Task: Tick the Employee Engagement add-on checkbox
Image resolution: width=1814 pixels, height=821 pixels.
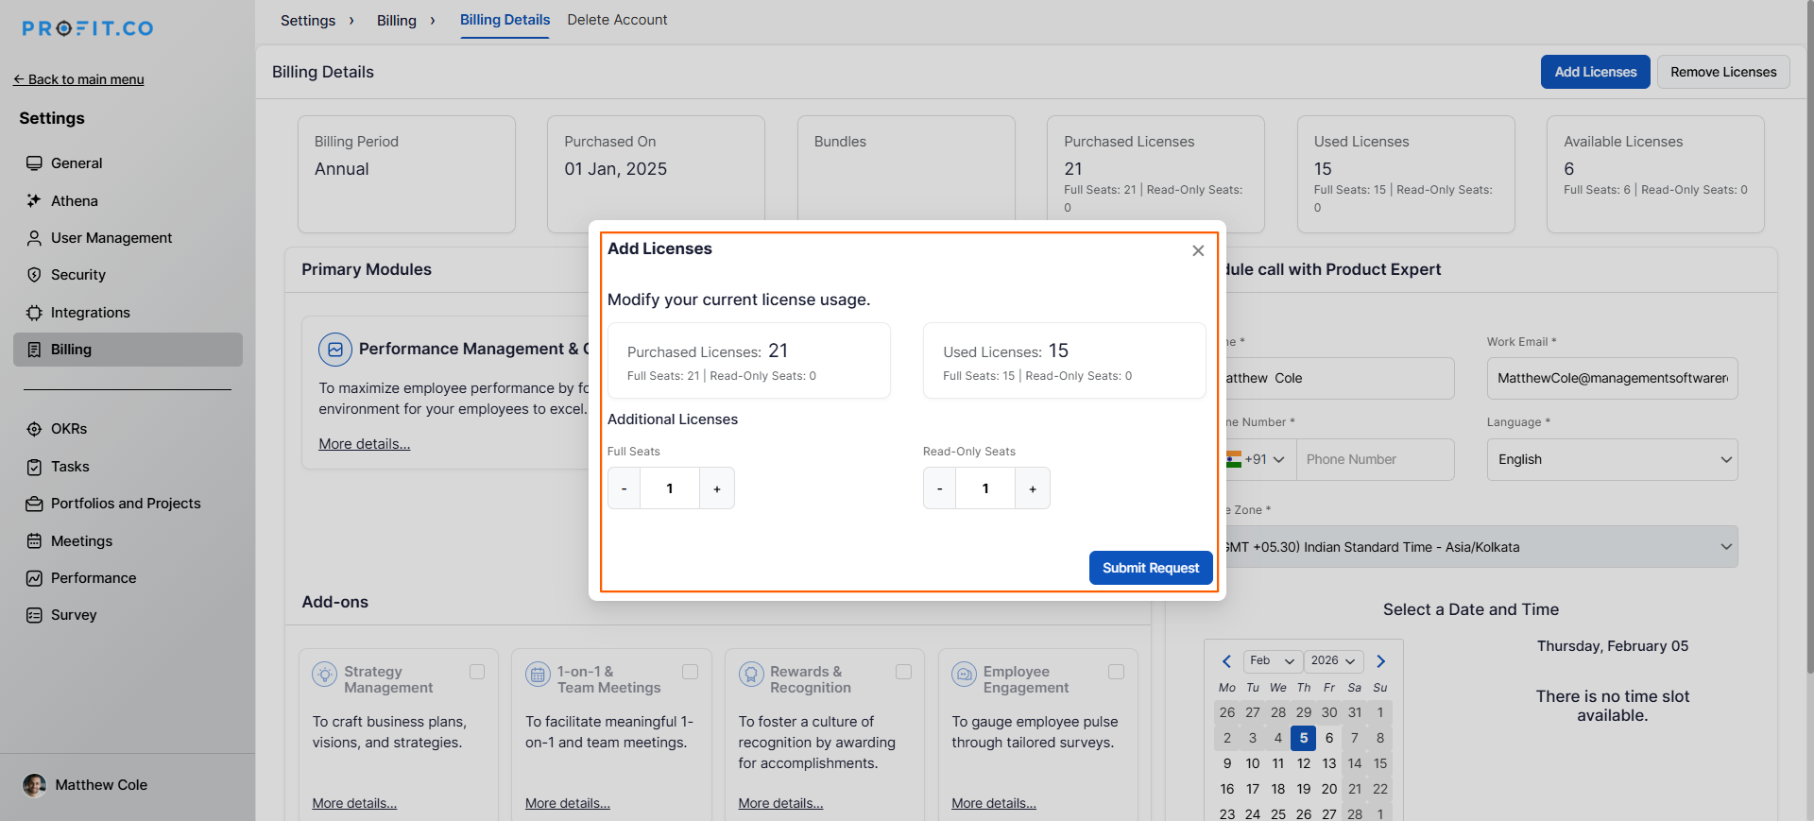Action: [x=1116, y=672]
